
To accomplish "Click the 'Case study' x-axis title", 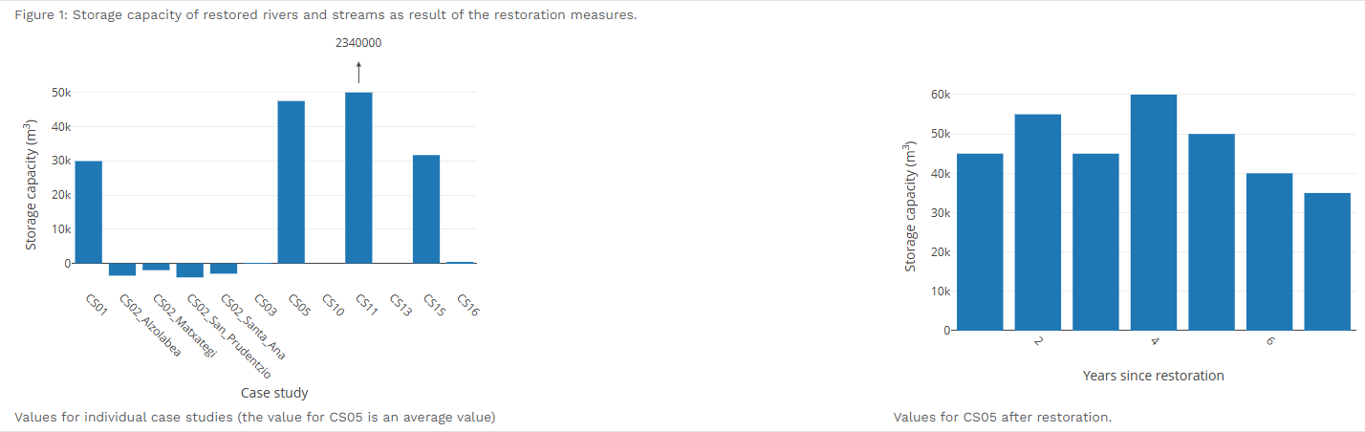I will [274, 393].
